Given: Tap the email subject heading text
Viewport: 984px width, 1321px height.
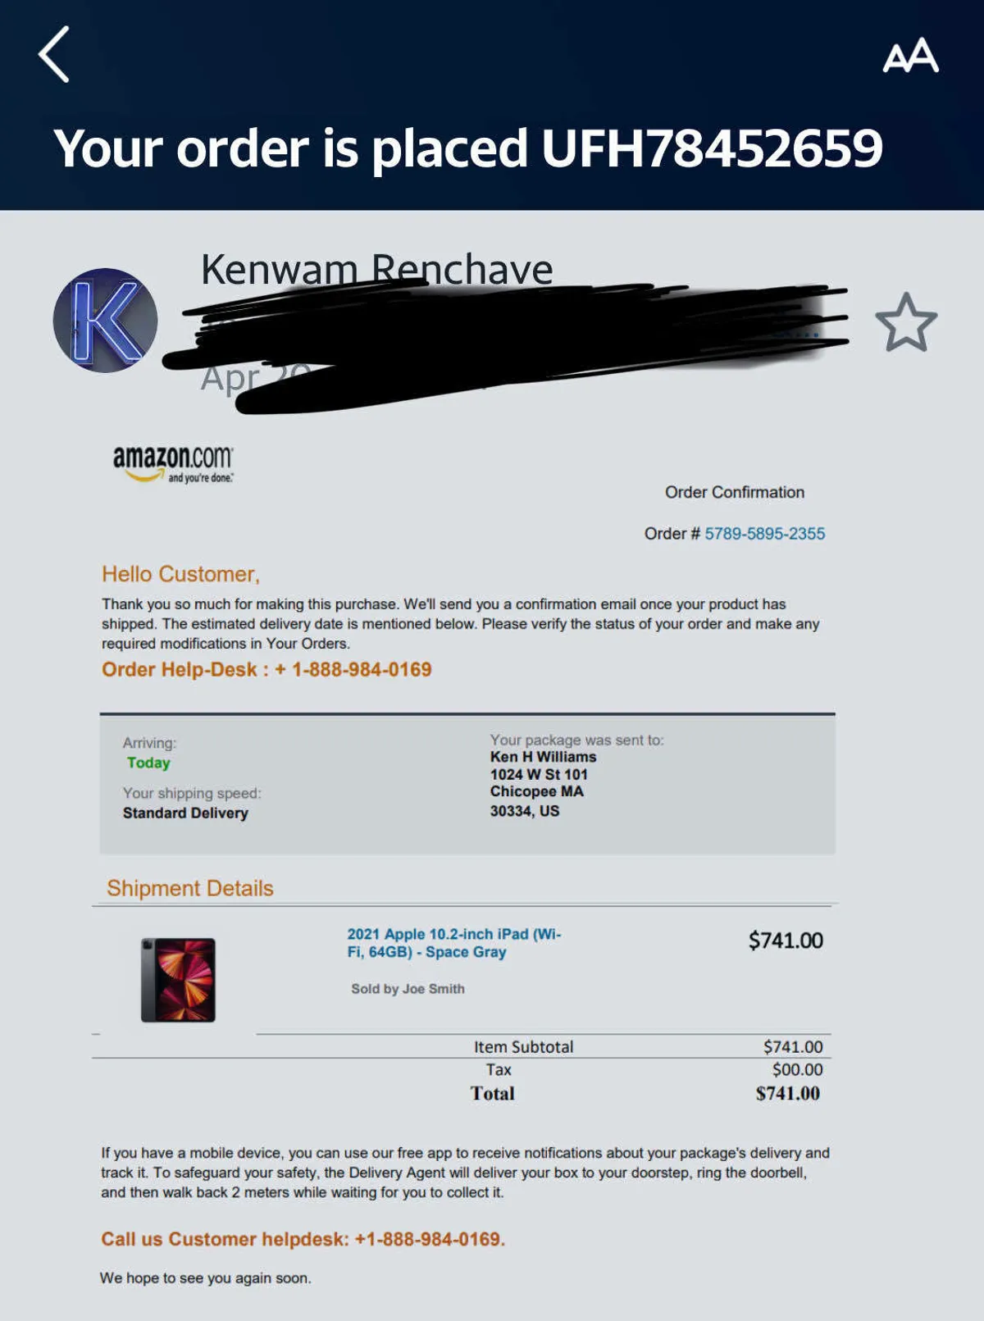Looking at the screenshot, I should click(468, 148).
